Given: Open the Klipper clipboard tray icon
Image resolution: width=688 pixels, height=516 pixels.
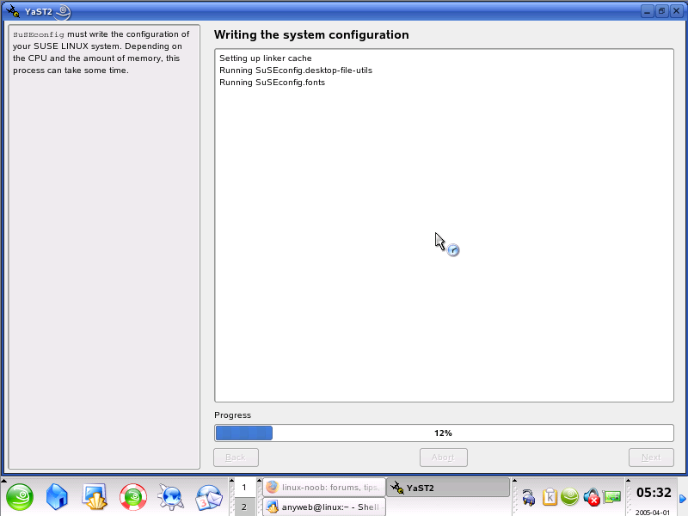Looking at the screenshot, I should [x=550, y=497].
